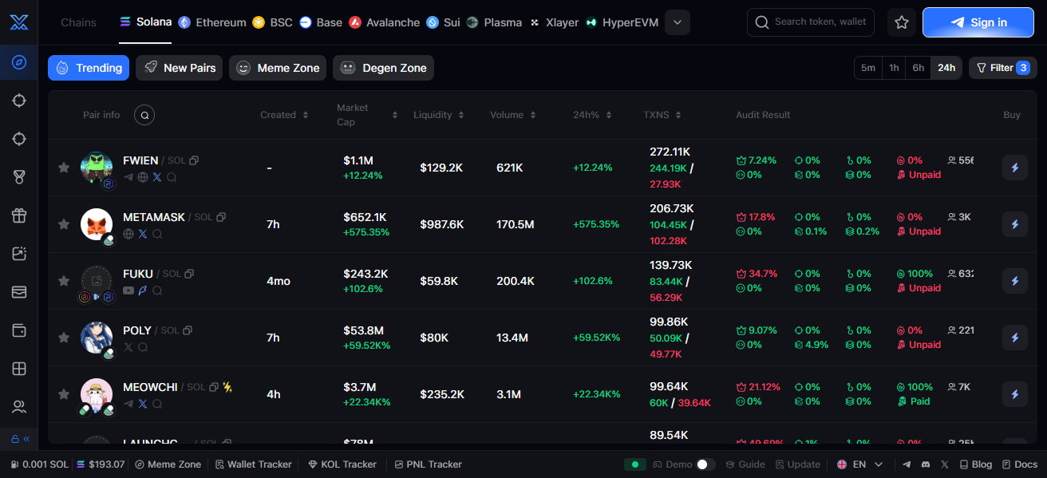Click the pair info search icon
This screenshot has height=478, width=1047.
144,115
